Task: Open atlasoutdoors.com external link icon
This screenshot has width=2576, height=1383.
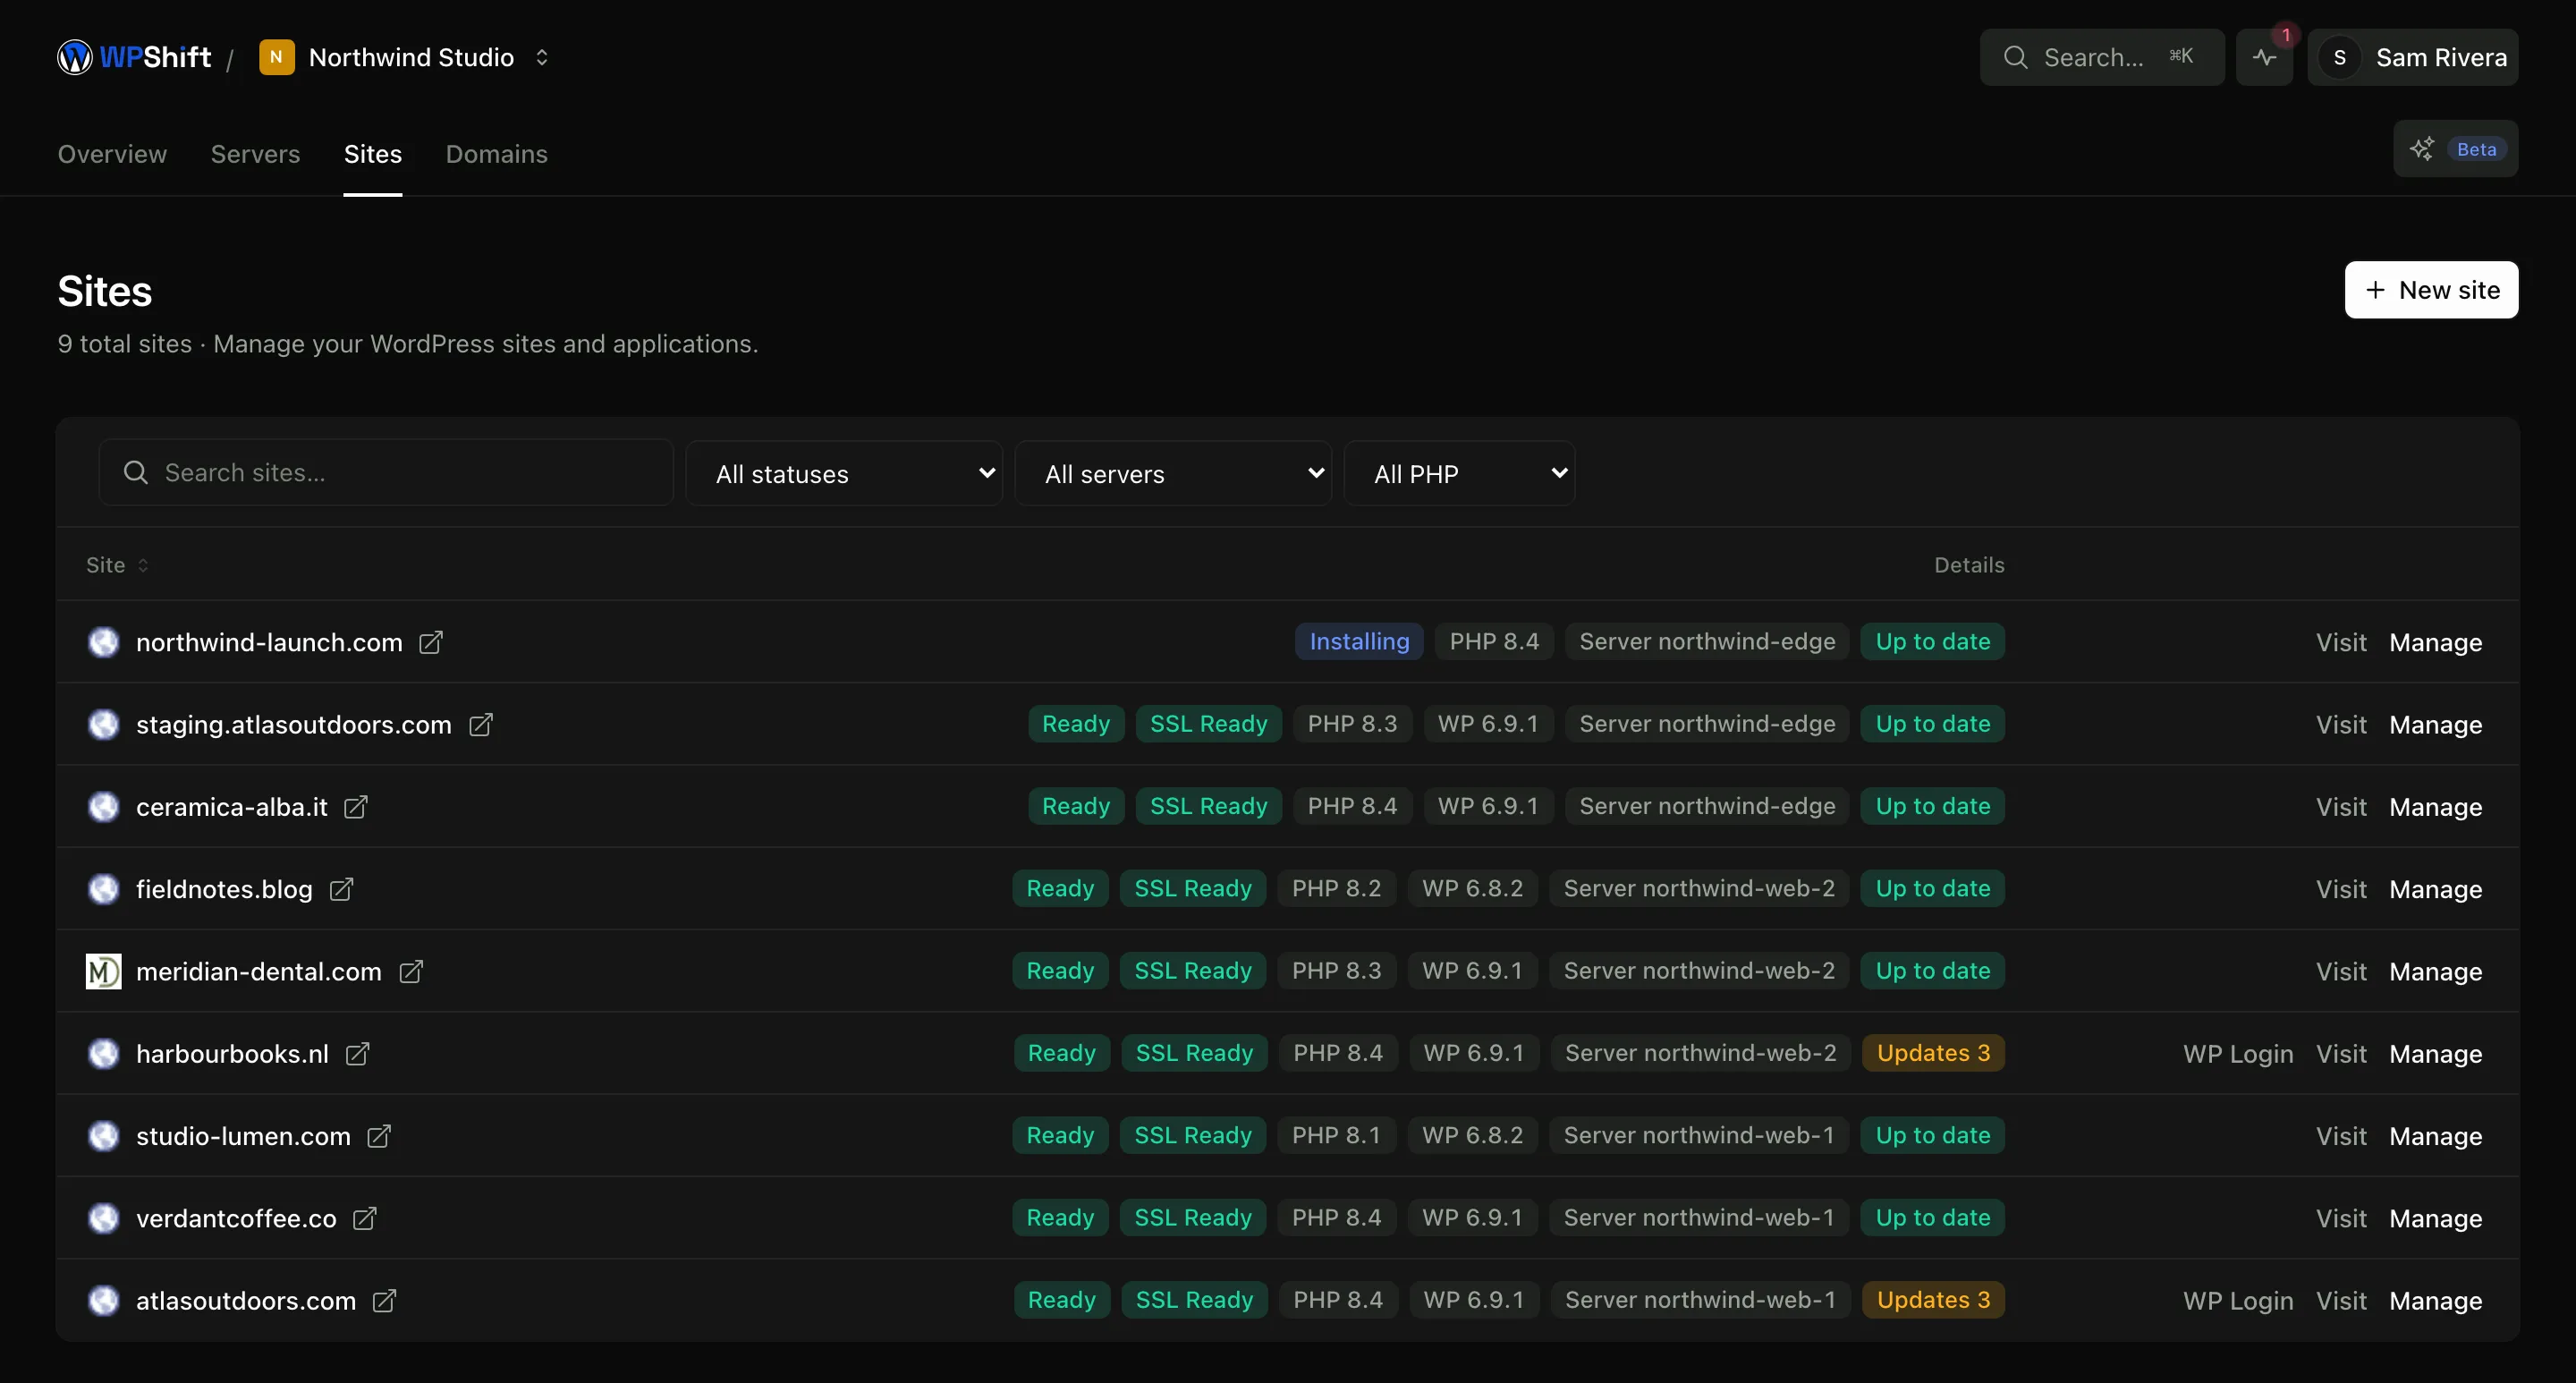Action: (x=384, y=1300)
